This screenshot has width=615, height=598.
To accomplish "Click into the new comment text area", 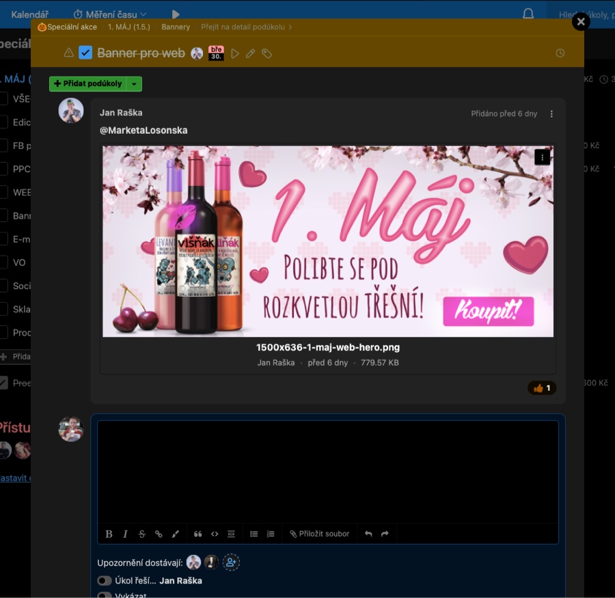I will click(328, 472).
